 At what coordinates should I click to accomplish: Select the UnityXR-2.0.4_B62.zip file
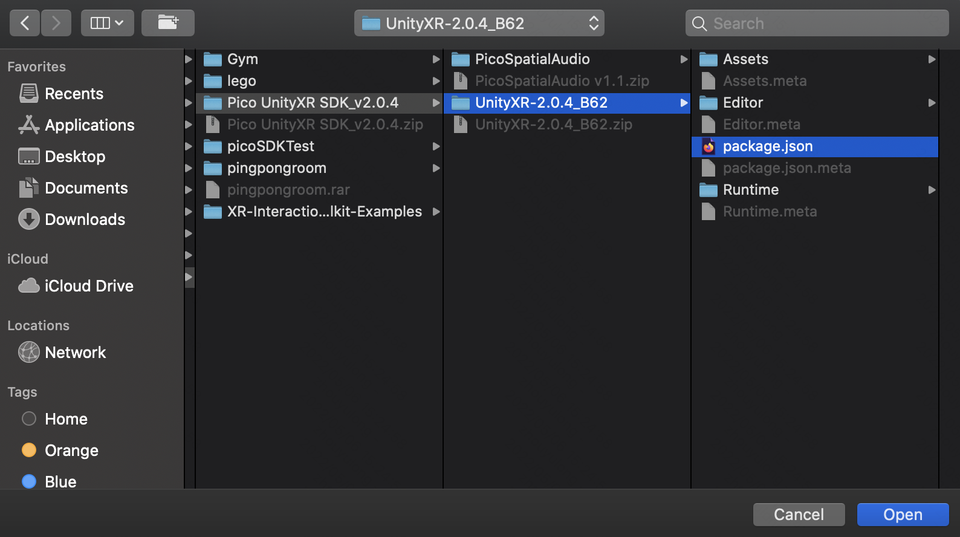567,125
